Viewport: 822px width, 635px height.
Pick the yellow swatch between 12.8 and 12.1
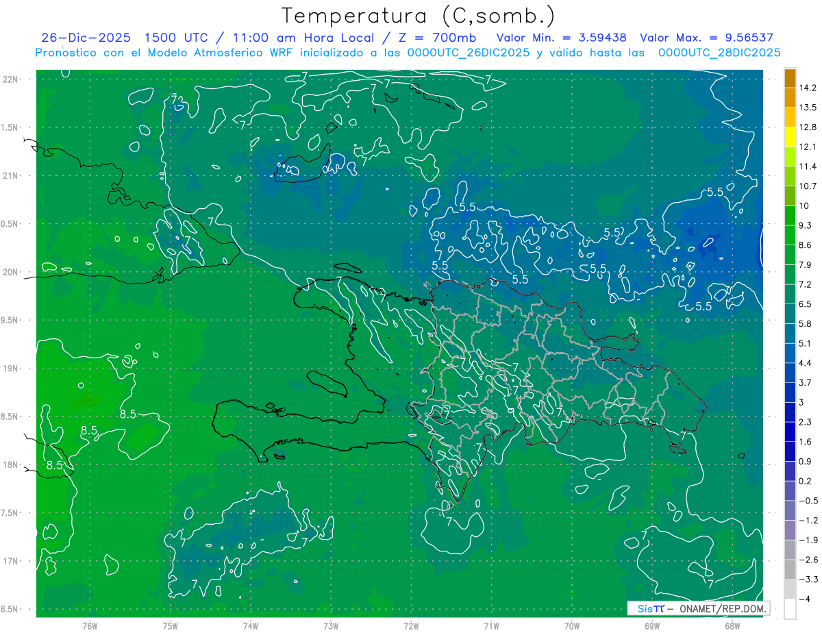(790, 137)
